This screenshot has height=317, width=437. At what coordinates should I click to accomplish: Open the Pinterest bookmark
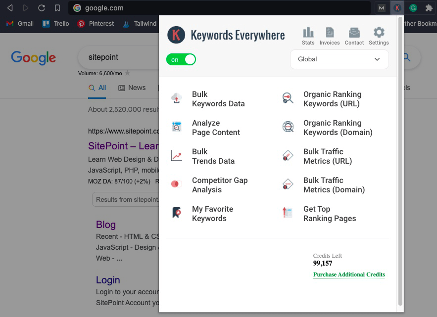tap(96, 24)
